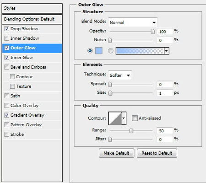Select the gradient radio button

[x=111, y=51]
